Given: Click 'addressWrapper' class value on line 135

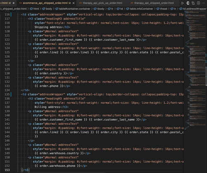Looking at the screenshot, I should click(51, 94).
